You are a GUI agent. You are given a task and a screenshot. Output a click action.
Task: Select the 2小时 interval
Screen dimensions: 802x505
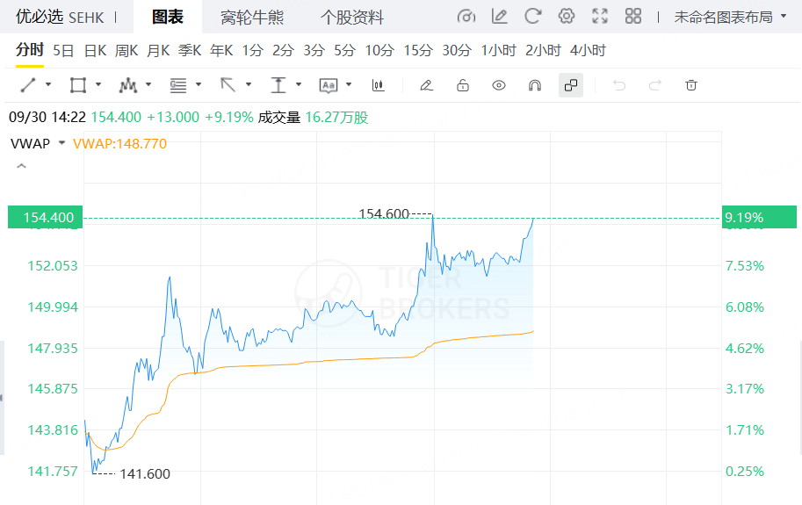pyautogui.click(x=543, y=50)
